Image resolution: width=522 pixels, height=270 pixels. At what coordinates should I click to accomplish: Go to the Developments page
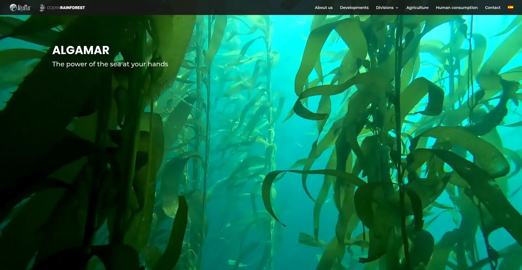click(x=354, y=8)
